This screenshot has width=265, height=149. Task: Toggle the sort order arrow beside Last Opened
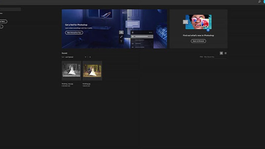point(90,57)
